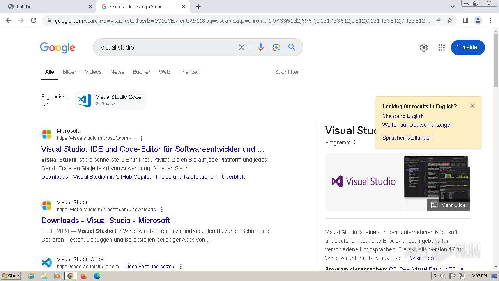Open volume control in system tray
This screenshot has width=499, height=281.
click(444, 276)
